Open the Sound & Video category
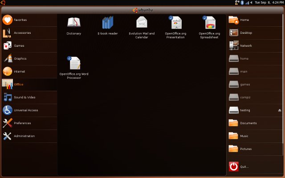 24,97
